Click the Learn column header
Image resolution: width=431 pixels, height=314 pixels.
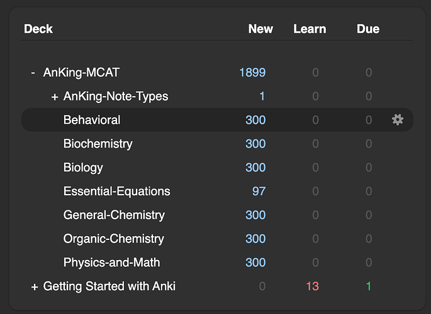click(310, 29)
